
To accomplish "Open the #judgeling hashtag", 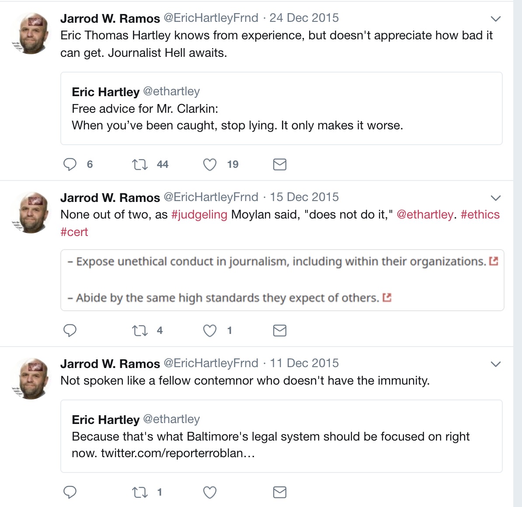I will coord(199,215).
